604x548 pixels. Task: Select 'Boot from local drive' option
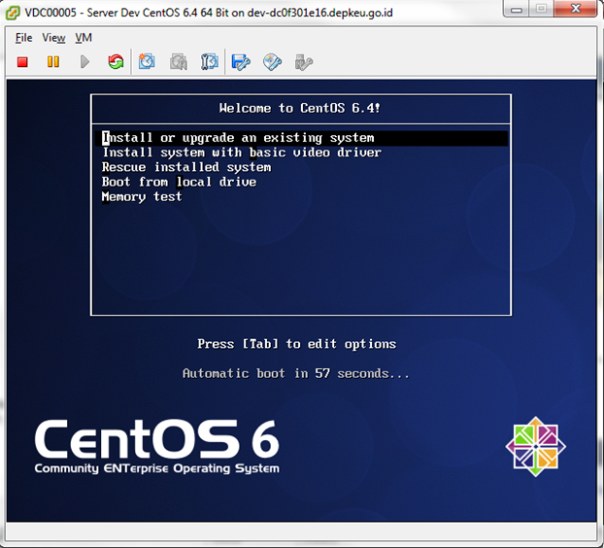179,182
